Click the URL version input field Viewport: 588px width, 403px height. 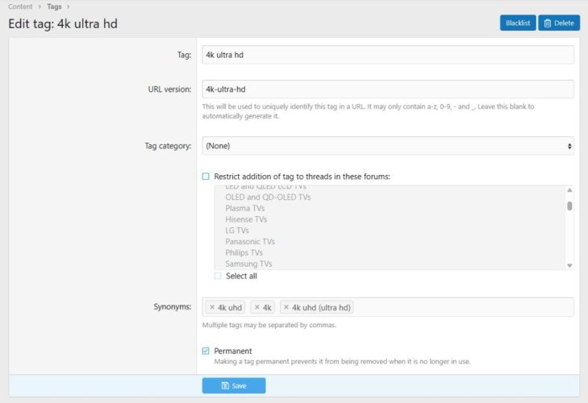click(387, 89)
